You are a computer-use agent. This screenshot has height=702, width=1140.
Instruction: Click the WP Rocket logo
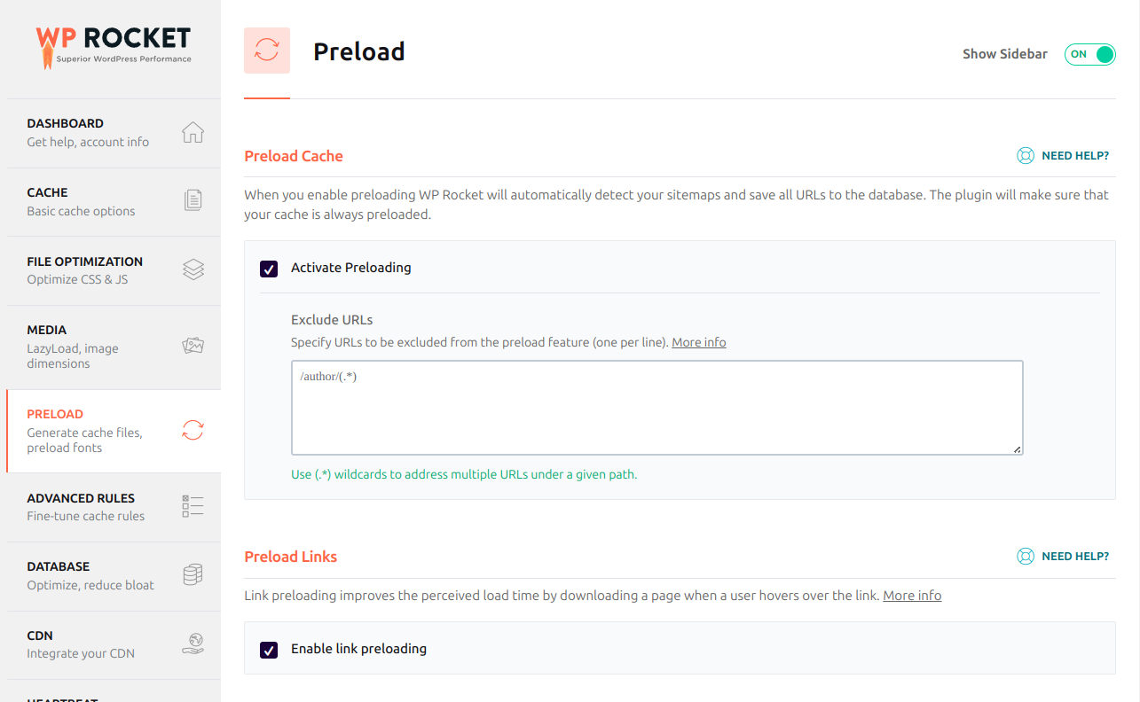click(x=113, y=46)
